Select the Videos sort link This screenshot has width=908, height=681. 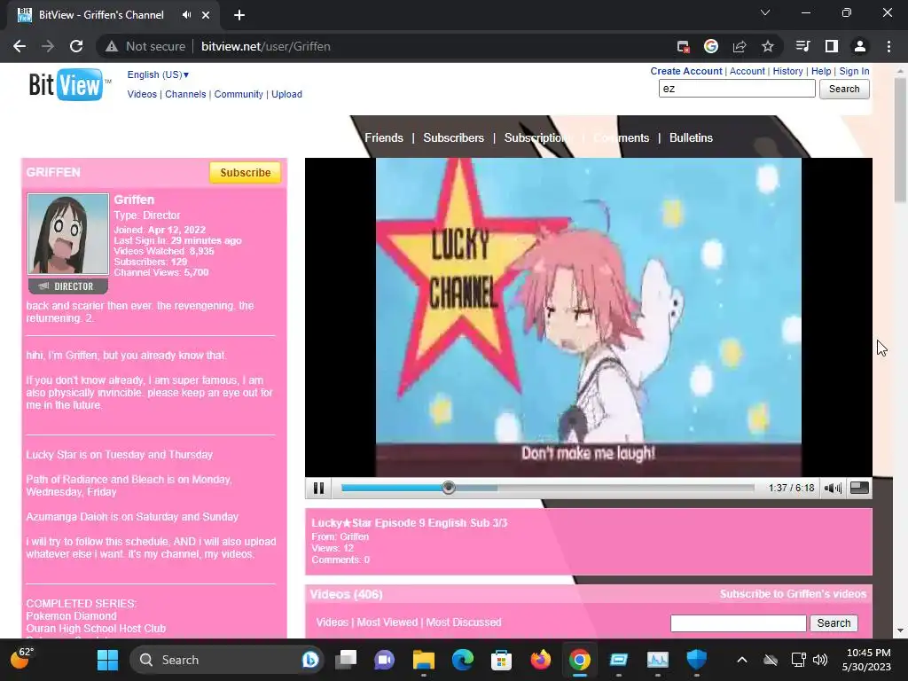(332, 622)
